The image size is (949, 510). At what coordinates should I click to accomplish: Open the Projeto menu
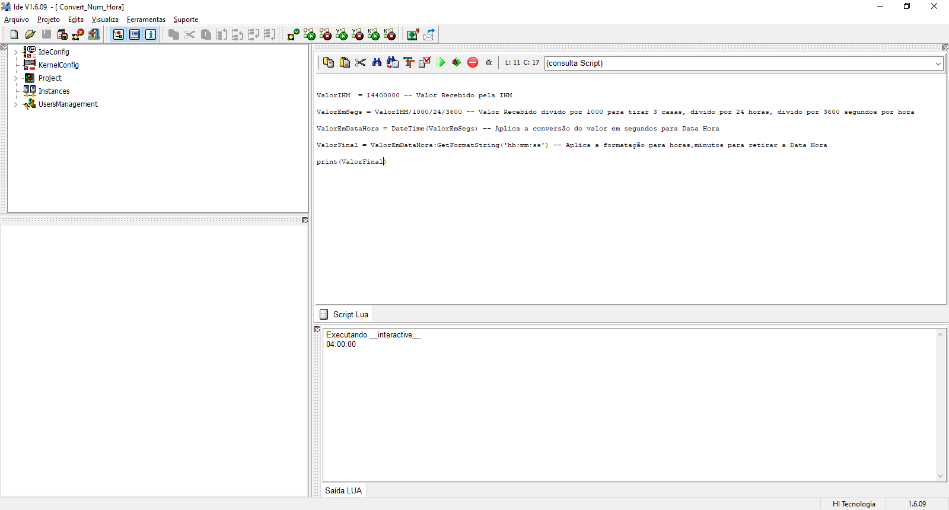coord(49,20)
